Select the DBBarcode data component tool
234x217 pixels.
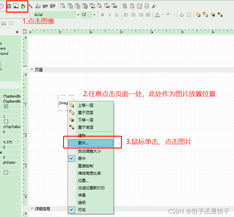(x=107, y=6)
